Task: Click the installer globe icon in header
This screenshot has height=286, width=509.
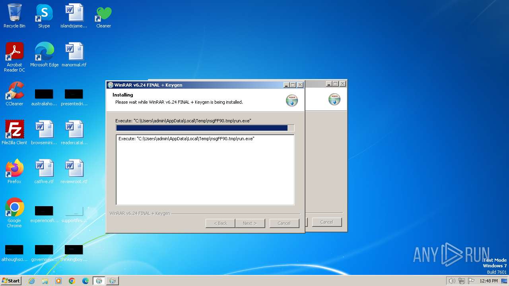Action: click(292, 100)
